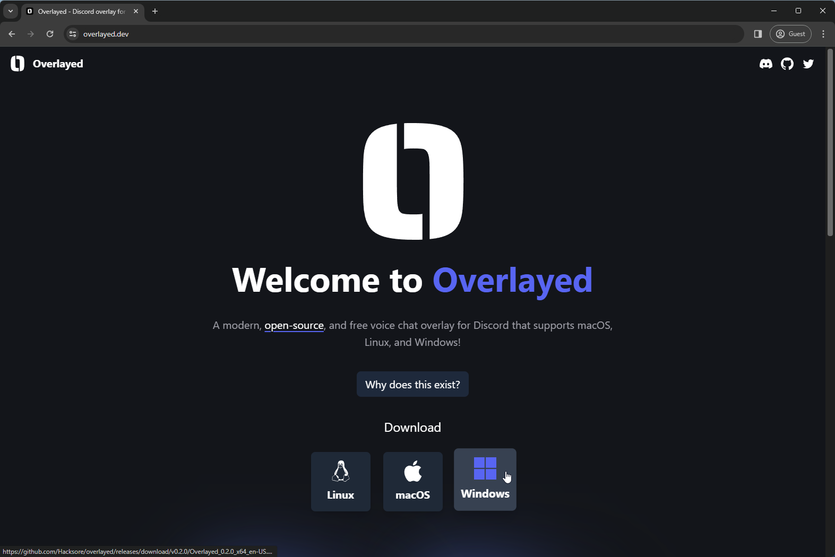
Task: Download the Windows version
Action: [x=485, y=480]
